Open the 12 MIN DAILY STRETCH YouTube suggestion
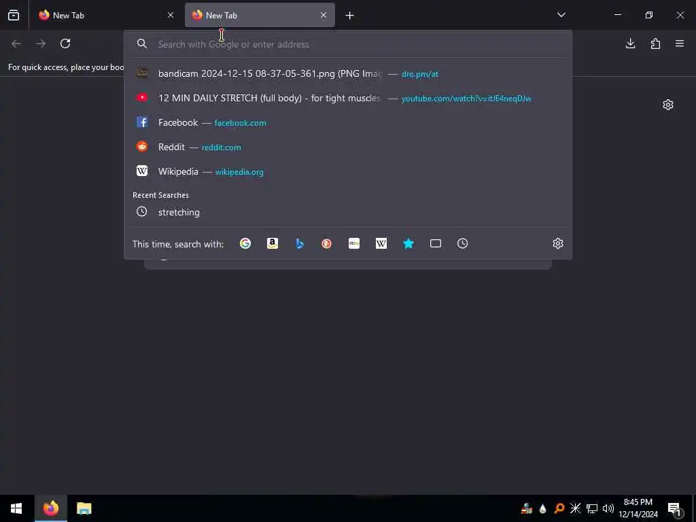Viewport: 696px width, 522px height. (349, 98)
